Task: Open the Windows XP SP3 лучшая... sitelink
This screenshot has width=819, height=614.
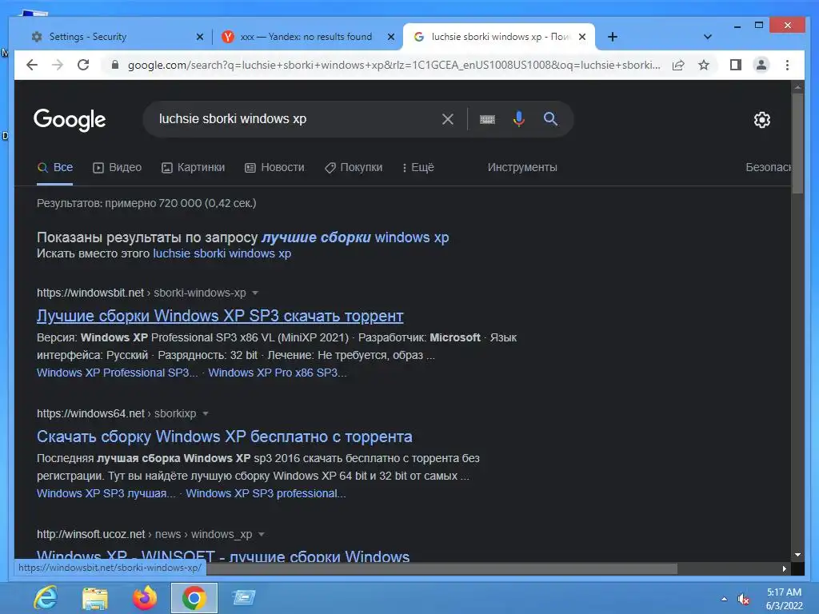Action: coord(106,493)
